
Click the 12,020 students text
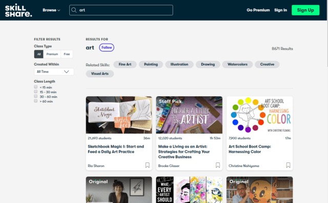(x=170, y=138)
